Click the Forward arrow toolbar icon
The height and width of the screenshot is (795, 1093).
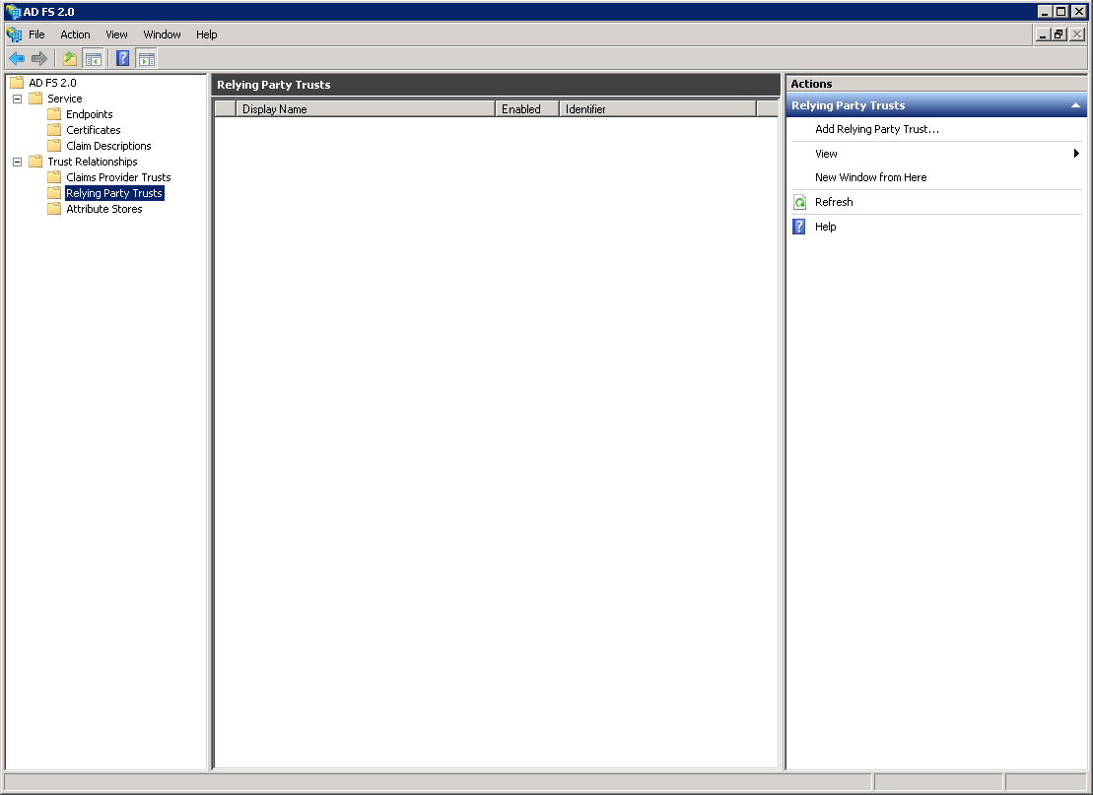pos(39,59)
